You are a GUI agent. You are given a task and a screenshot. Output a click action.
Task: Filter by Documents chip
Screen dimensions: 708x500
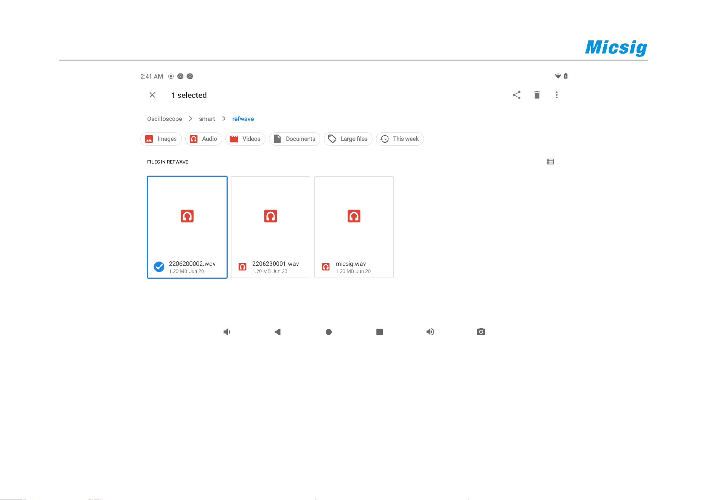(x=295, y=139)
